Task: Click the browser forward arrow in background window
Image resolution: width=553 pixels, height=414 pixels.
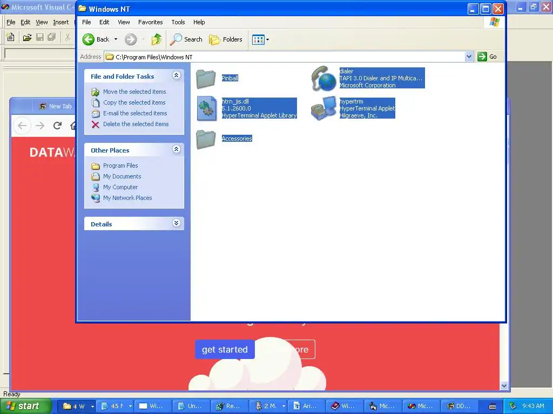Action: point(40,126)
